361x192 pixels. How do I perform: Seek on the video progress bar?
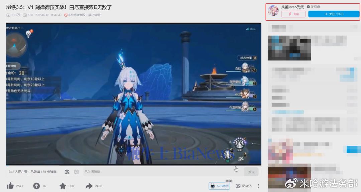point(133,165)
